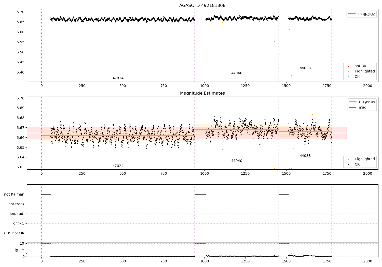Viewport: 382px width, 267px height.
Task: Click the orange outlier point near 6.55 in top plot
Action: [x=274, y=41]
